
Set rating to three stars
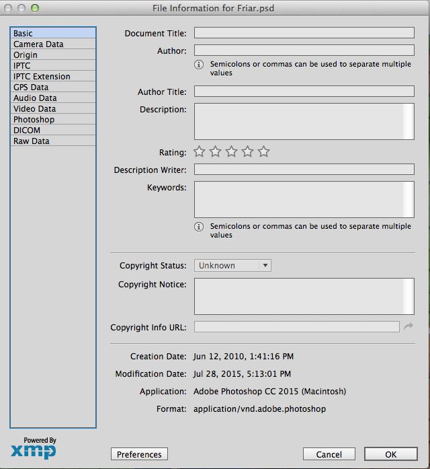(x=231, y=151)
